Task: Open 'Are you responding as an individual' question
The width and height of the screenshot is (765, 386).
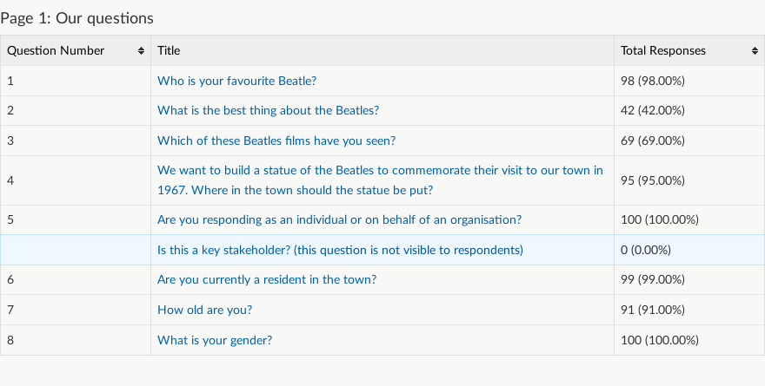Action: (x=339, y=220)
